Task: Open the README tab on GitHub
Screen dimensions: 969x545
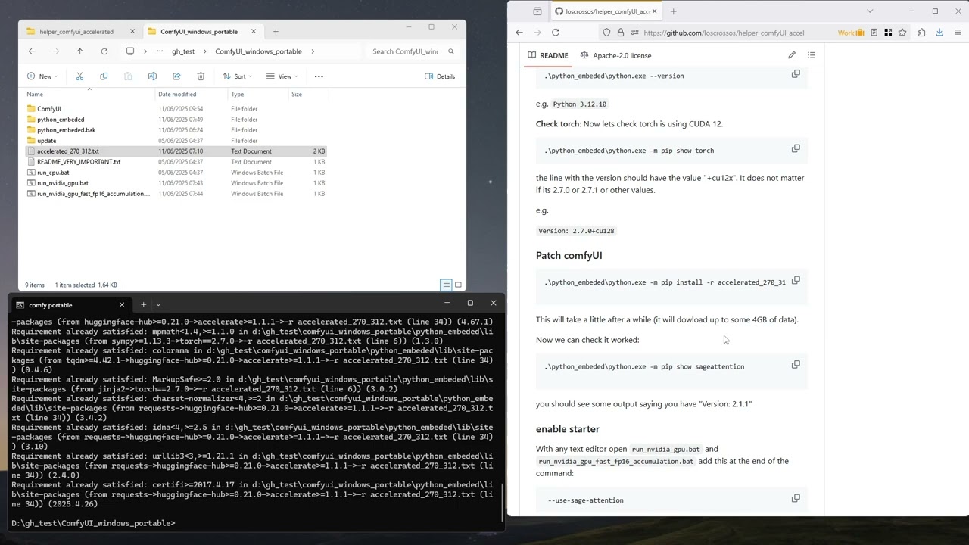Action: click(x=548, y=55)
